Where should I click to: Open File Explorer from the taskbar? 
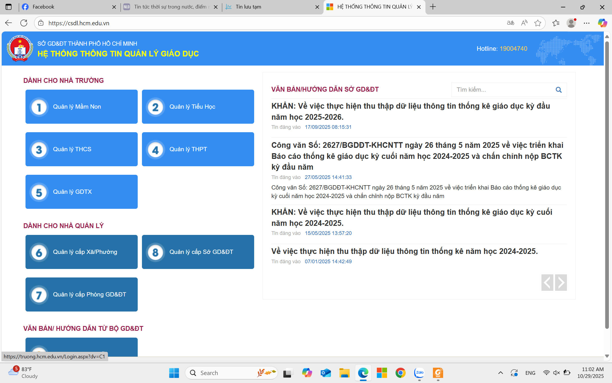point(344,373)
